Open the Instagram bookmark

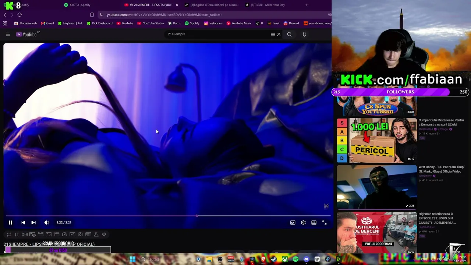point(213,23)
